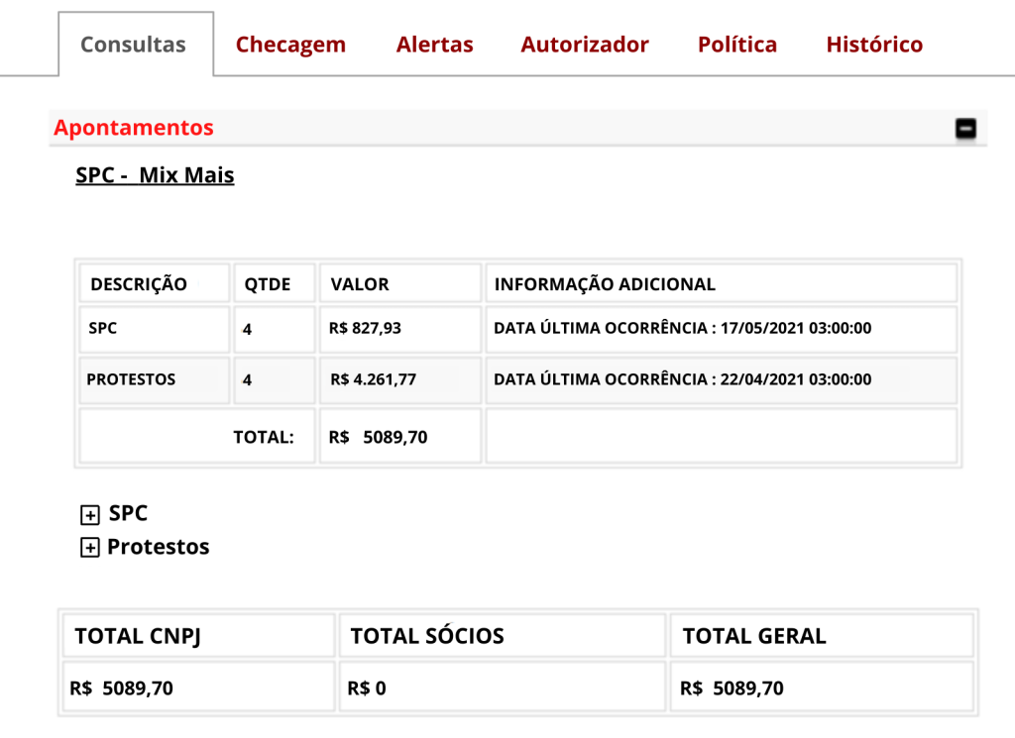Select the R$ 827,93 value cell
Viewport: 1015px width, 738px height.
click(366, 328)
